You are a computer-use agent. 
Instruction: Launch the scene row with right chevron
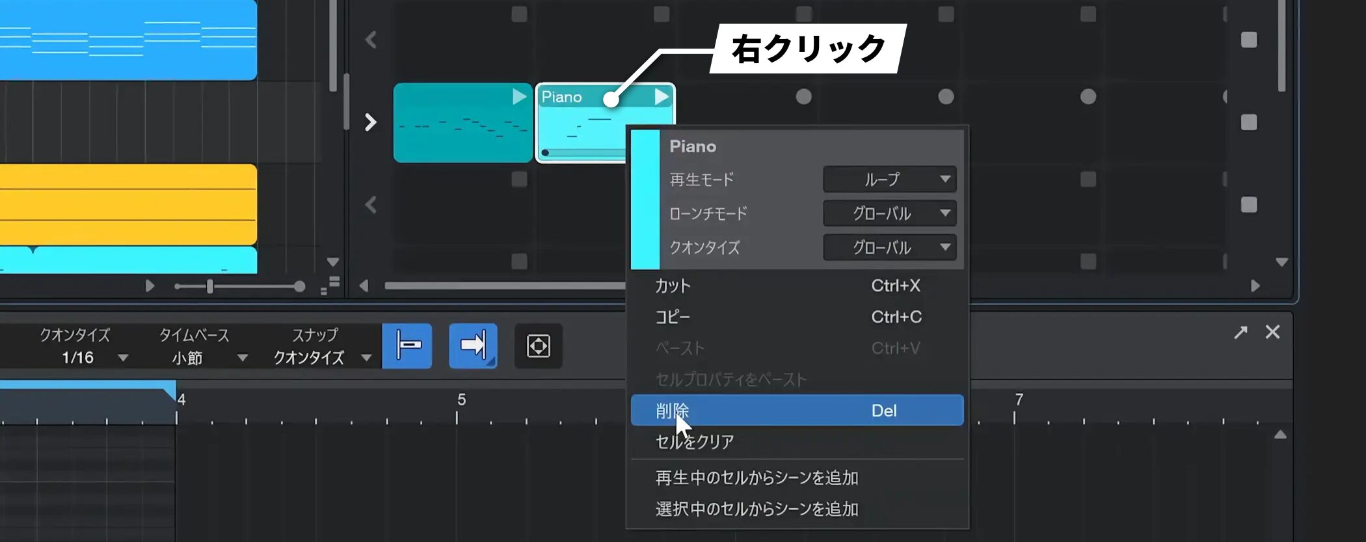tap(370, 122)
